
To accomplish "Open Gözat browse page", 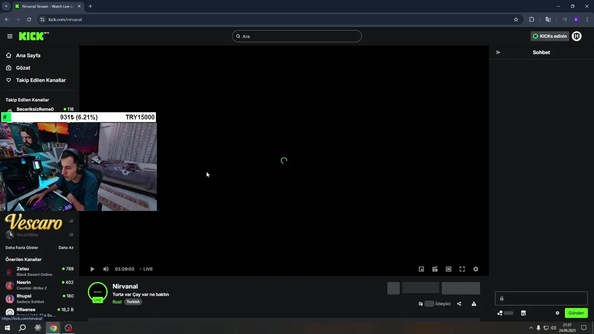I will [x=23, y=68].
